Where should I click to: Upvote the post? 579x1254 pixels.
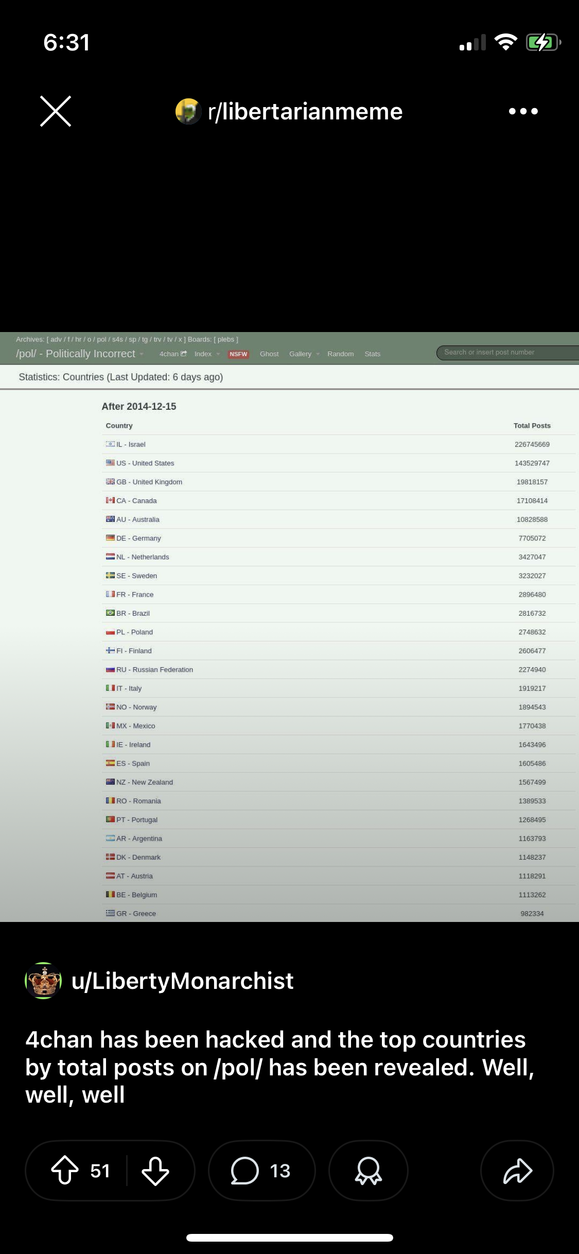(x=65, y=1170)
